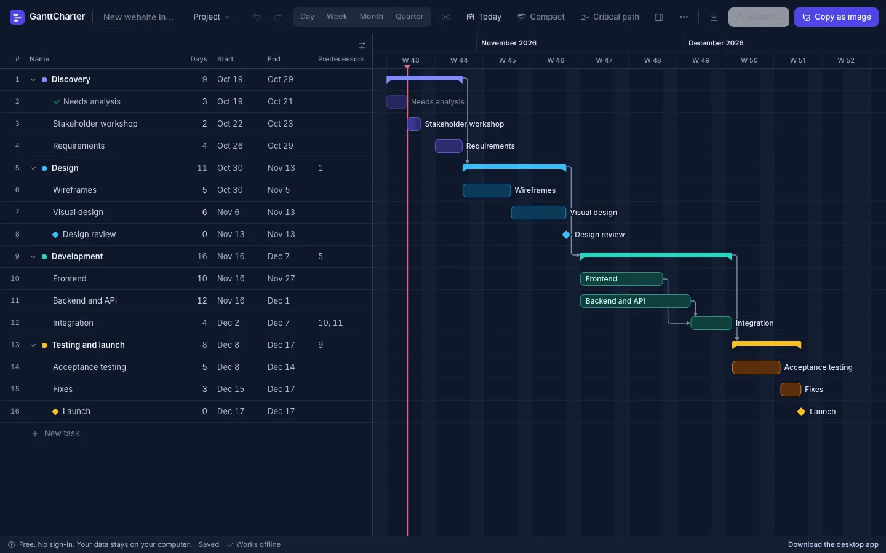This screenshot has width=886, height=553.
Task: Click the redo arrow icon
Action: pyautogui.click(x=278, y=17)
